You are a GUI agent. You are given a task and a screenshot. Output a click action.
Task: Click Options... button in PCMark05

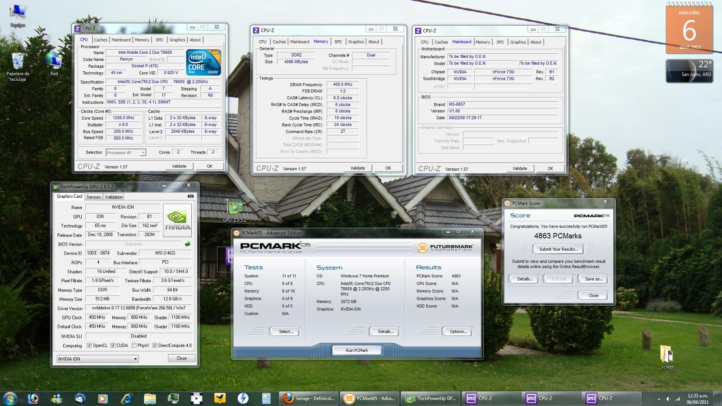[x=458, y=331]
